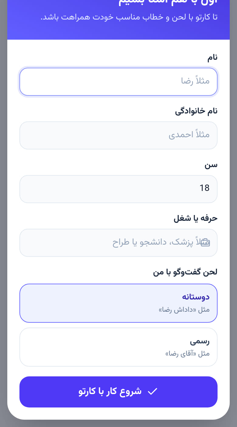Click the سن (age) field showing 18
The width and height of the screenshot is (237, 427).
pos(118,189)
